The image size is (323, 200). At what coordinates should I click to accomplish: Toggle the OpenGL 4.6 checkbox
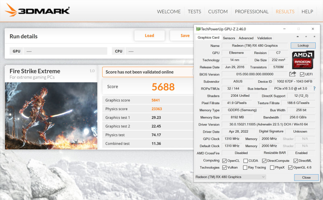(x=290, y=167)
